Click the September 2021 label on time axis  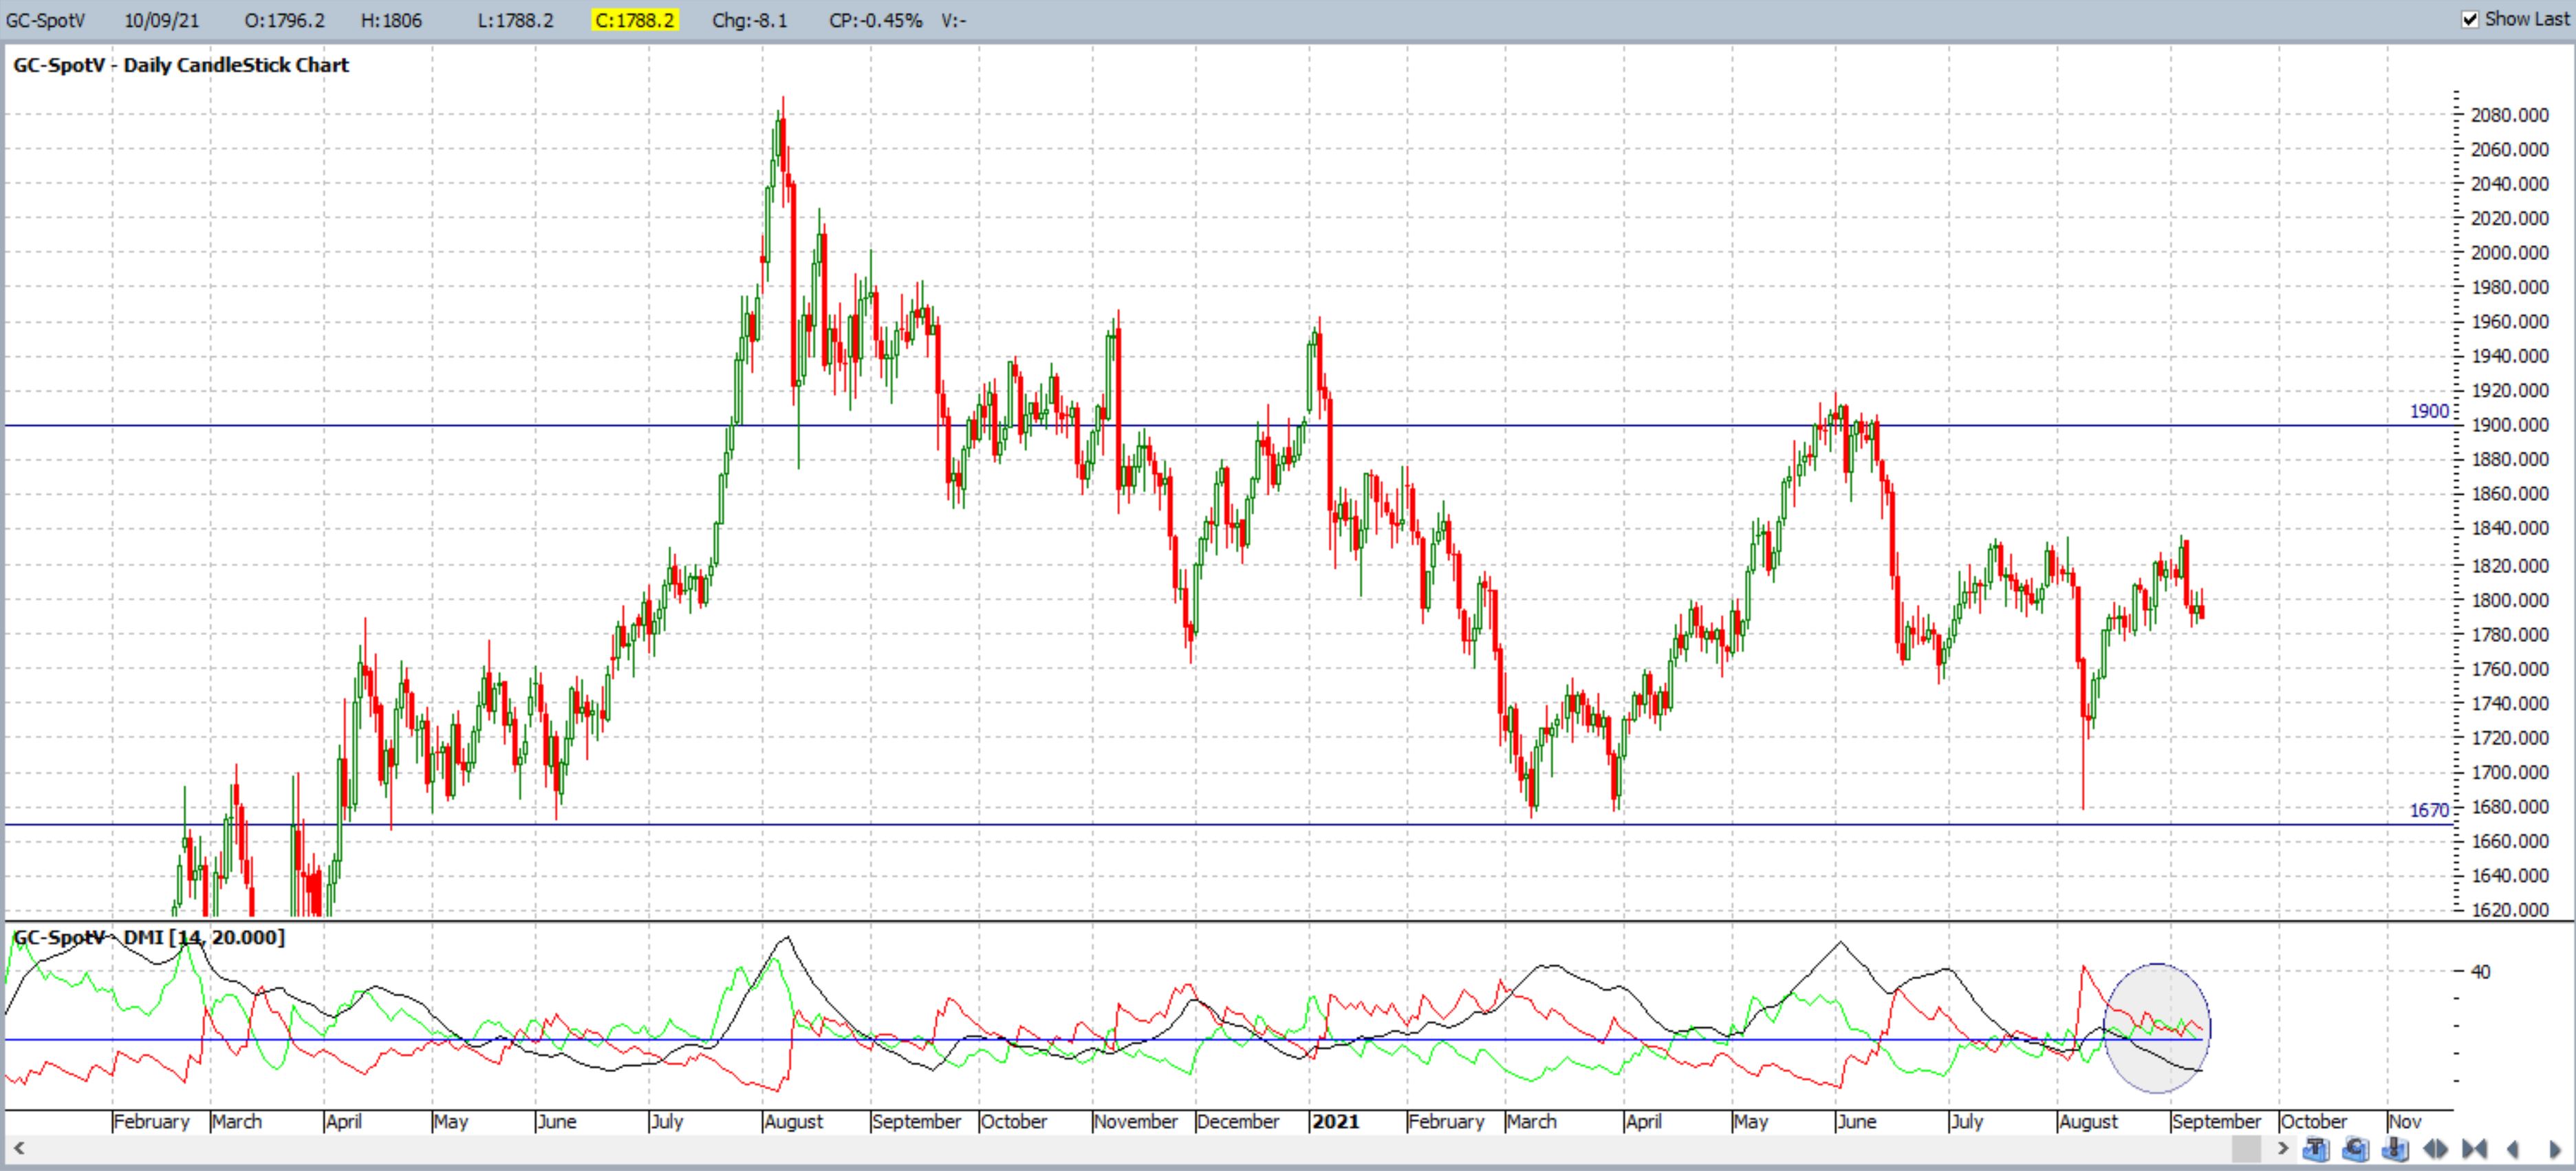tap(2216, 1121)
